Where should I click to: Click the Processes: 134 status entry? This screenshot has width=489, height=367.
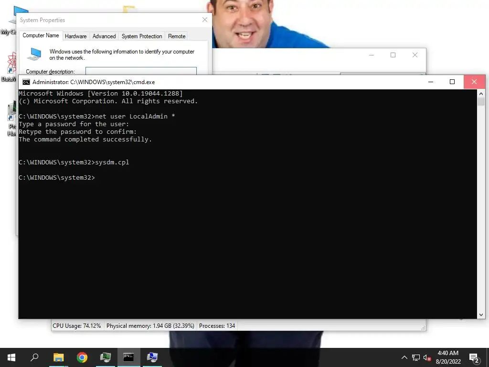(x=217, y=326)
